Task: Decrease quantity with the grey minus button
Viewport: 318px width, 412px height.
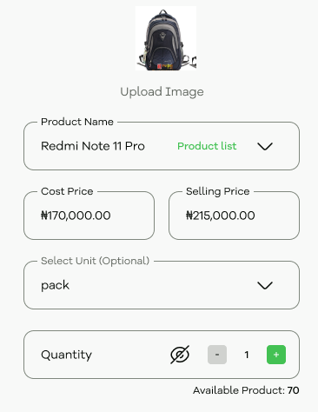Action: point(217,355)
